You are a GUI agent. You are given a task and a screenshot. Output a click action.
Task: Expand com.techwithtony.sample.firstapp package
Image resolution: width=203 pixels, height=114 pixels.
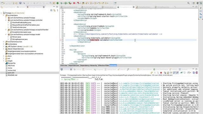point(6,18)
